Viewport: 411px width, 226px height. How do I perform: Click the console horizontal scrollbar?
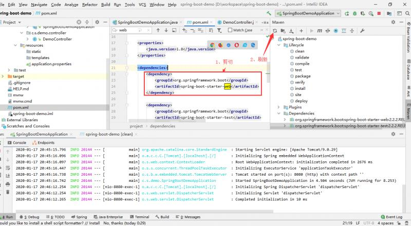144,211
